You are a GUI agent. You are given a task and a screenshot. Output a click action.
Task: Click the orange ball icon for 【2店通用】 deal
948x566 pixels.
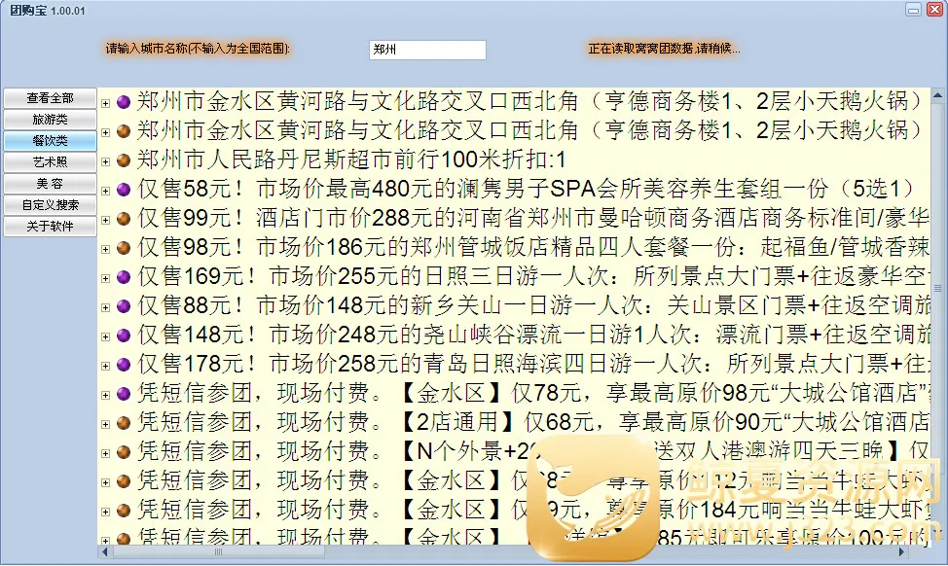coord(124,423)
